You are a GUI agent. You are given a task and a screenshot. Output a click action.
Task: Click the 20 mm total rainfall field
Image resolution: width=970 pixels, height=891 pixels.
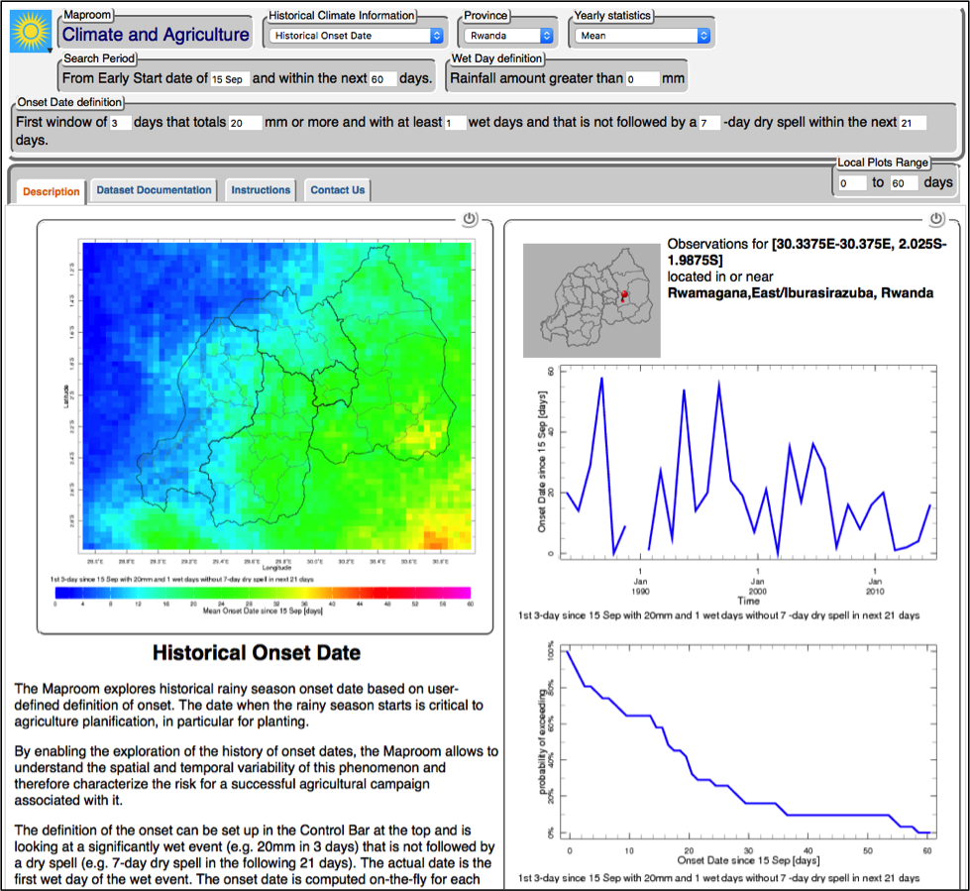(244, 123)
